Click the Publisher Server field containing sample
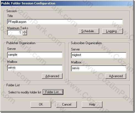Viewport: 135px width, 113px height. pos(35,55)
